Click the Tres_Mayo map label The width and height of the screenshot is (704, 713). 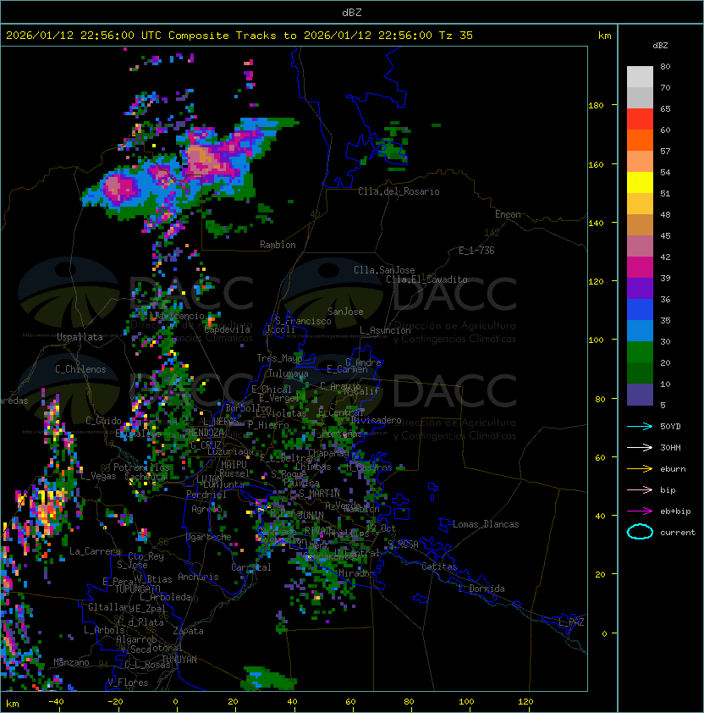click(x=279, y=358)
